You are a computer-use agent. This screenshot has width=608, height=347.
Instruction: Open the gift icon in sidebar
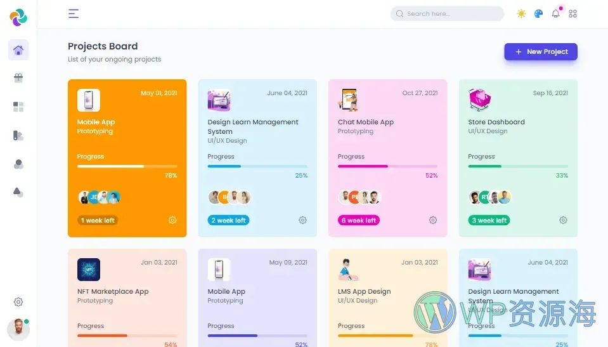[x=18, y=78]
